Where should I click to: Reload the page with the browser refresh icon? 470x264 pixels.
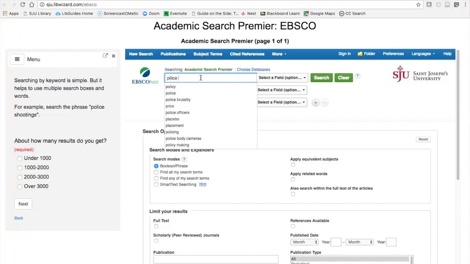pyautogui.click(x=23, y=5)
